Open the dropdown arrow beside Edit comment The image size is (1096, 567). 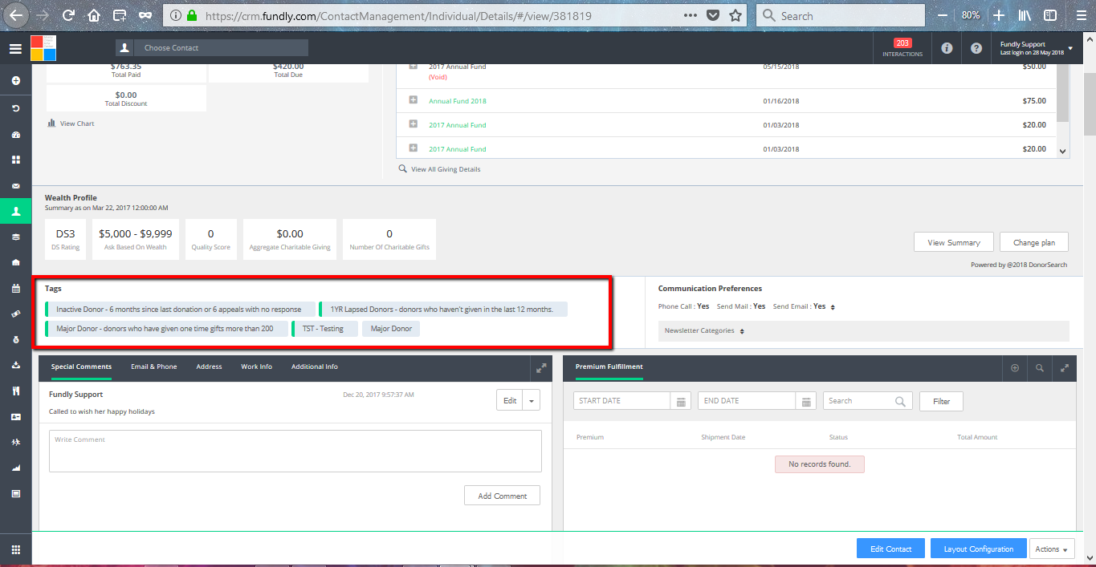pos(532,401)
